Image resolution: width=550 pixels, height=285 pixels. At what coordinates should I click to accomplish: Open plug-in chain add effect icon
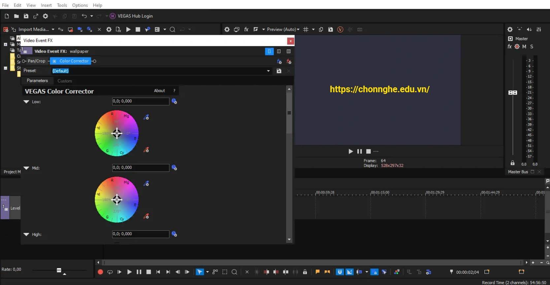(x=279, y=61)
